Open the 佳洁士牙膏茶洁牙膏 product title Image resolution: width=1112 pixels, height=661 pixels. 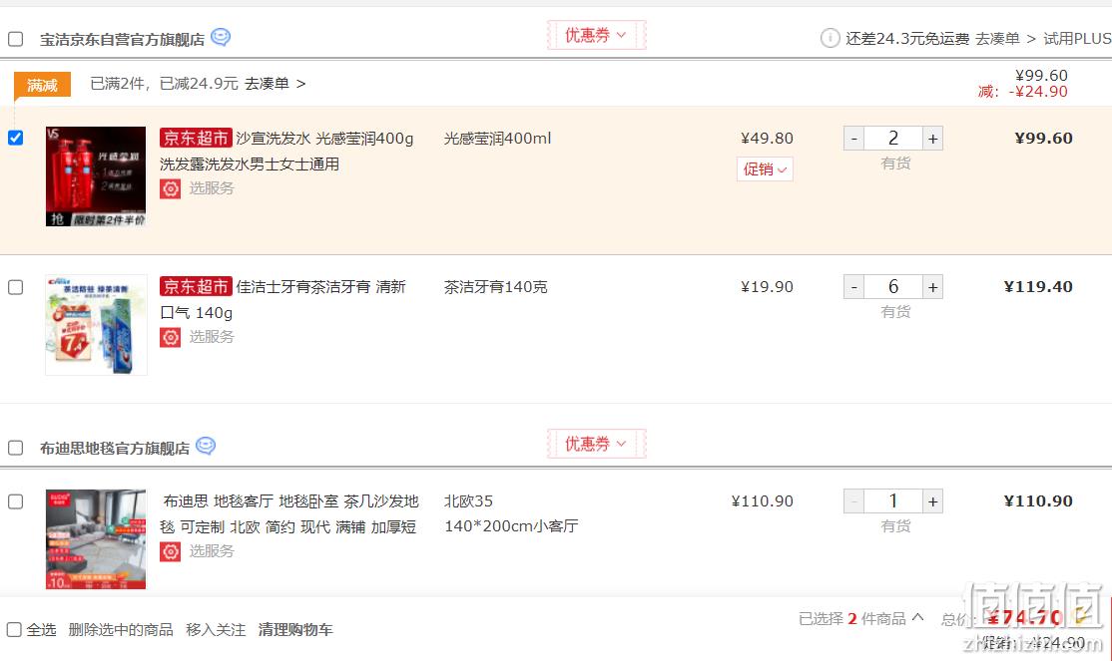pyautogui.click(x=282, y=300)
